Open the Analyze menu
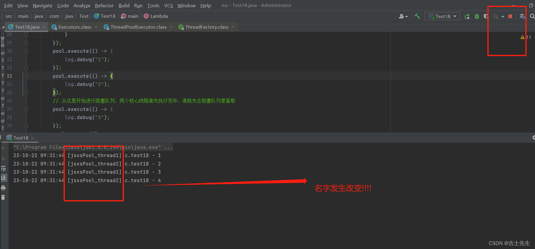 coord(82,5)
